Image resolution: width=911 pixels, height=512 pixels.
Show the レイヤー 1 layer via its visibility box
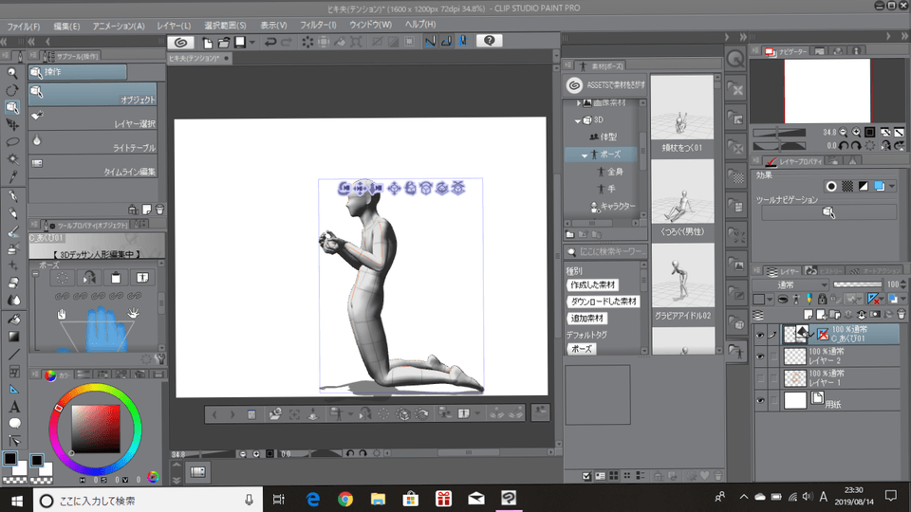click(759, 378)
